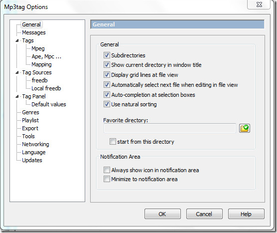The width and height of the screenshot is (277, 233).
Task: Uncheck the Subdirectories checkbox
Action: tap(107, 55)
